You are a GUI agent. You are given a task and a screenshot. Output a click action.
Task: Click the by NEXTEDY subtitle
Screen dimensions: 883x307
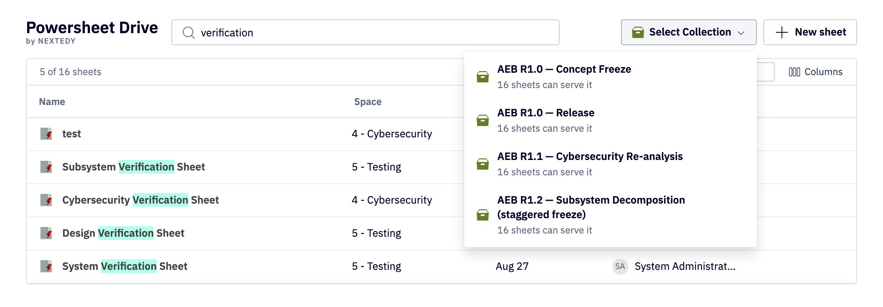pos(51,41)
